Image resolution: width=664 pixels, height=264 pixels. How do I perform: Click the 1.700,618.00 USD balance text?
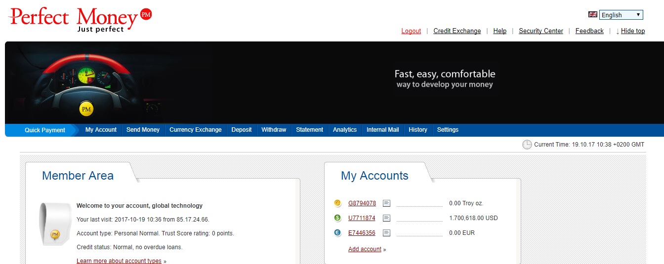[473, 218]
